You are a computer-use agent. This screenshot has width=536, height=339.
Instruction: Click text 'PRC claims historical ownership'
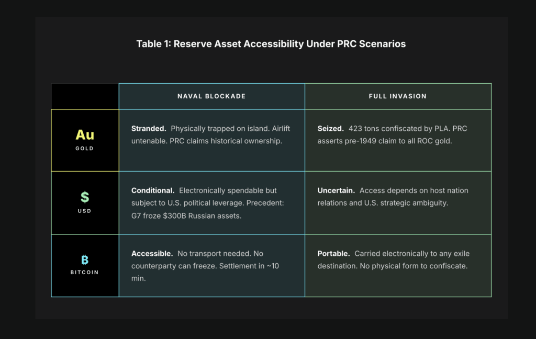coord(226,141)
